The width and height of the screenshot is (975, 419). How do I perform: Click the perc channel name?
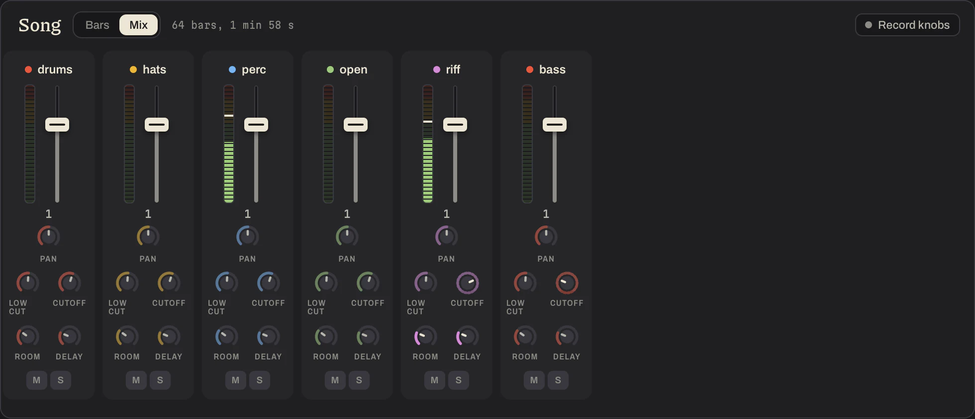click(254, 70)
